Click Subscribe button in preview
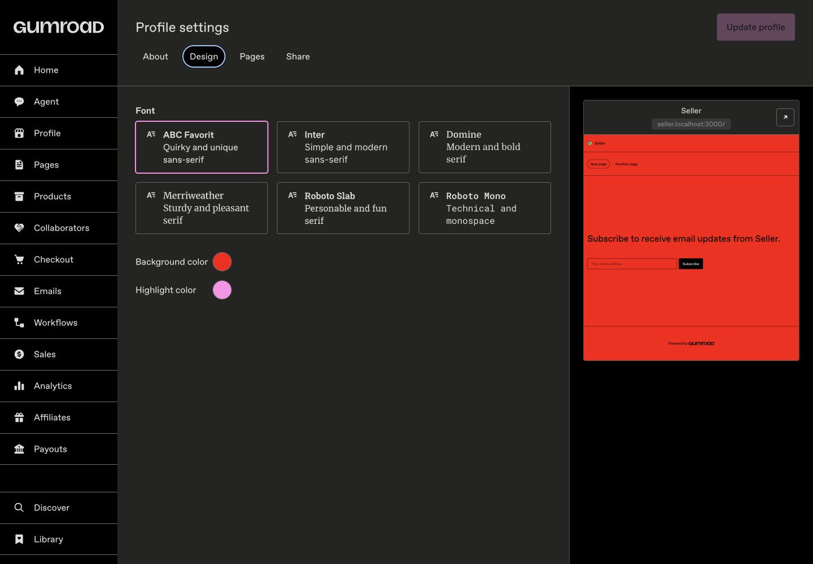 coord(690,263)
